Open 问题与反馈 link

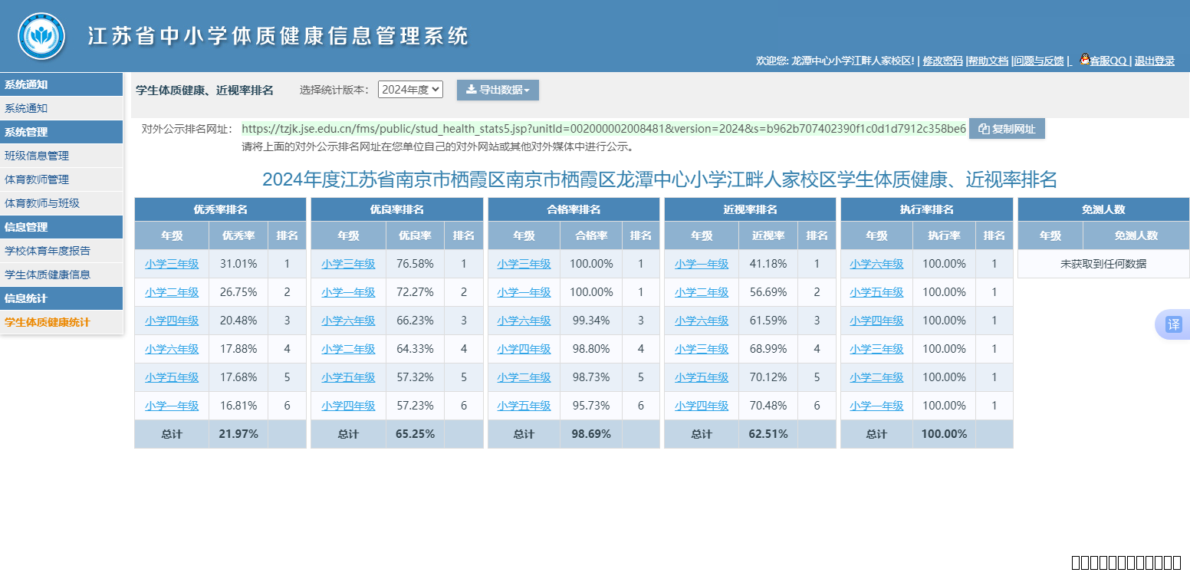coord(1039,61)
